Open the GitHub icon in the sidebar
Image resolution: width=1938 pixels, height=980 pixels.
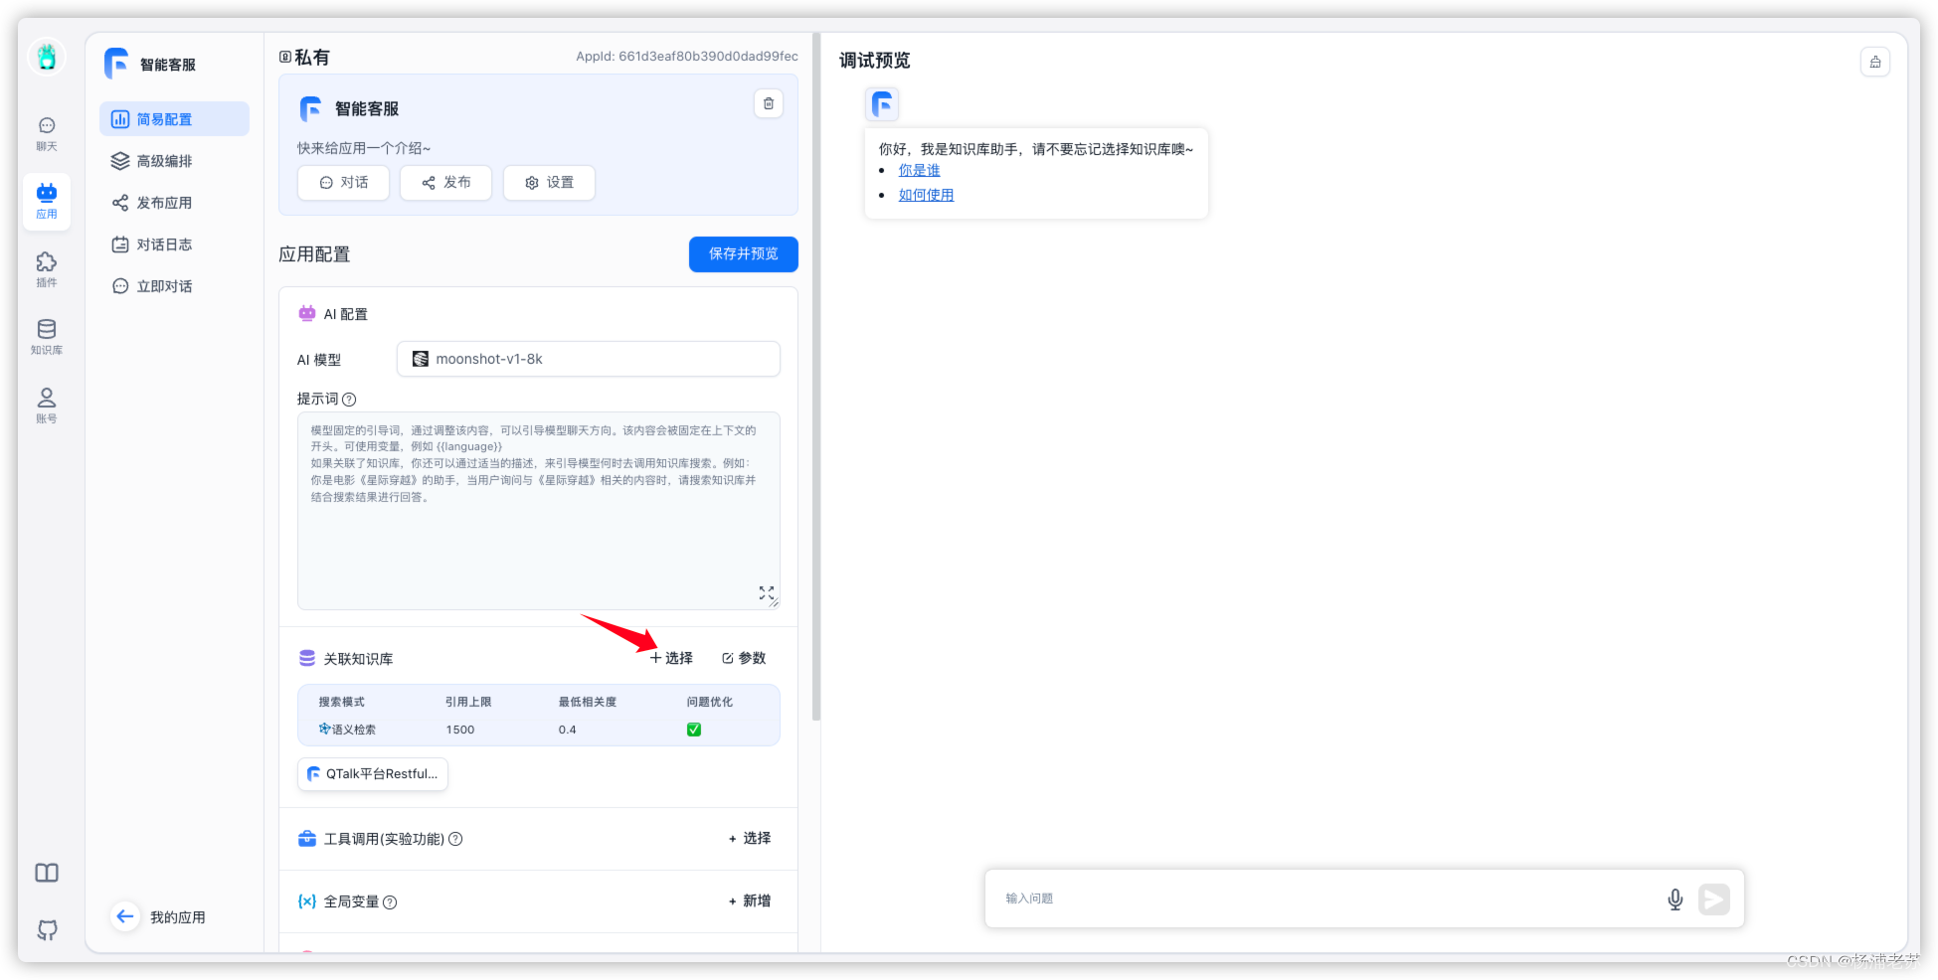pos(47,930)
